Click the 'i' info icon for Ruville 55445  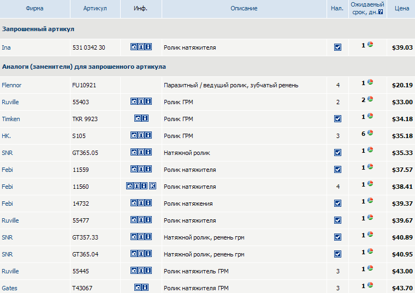(x=149, y=271)
